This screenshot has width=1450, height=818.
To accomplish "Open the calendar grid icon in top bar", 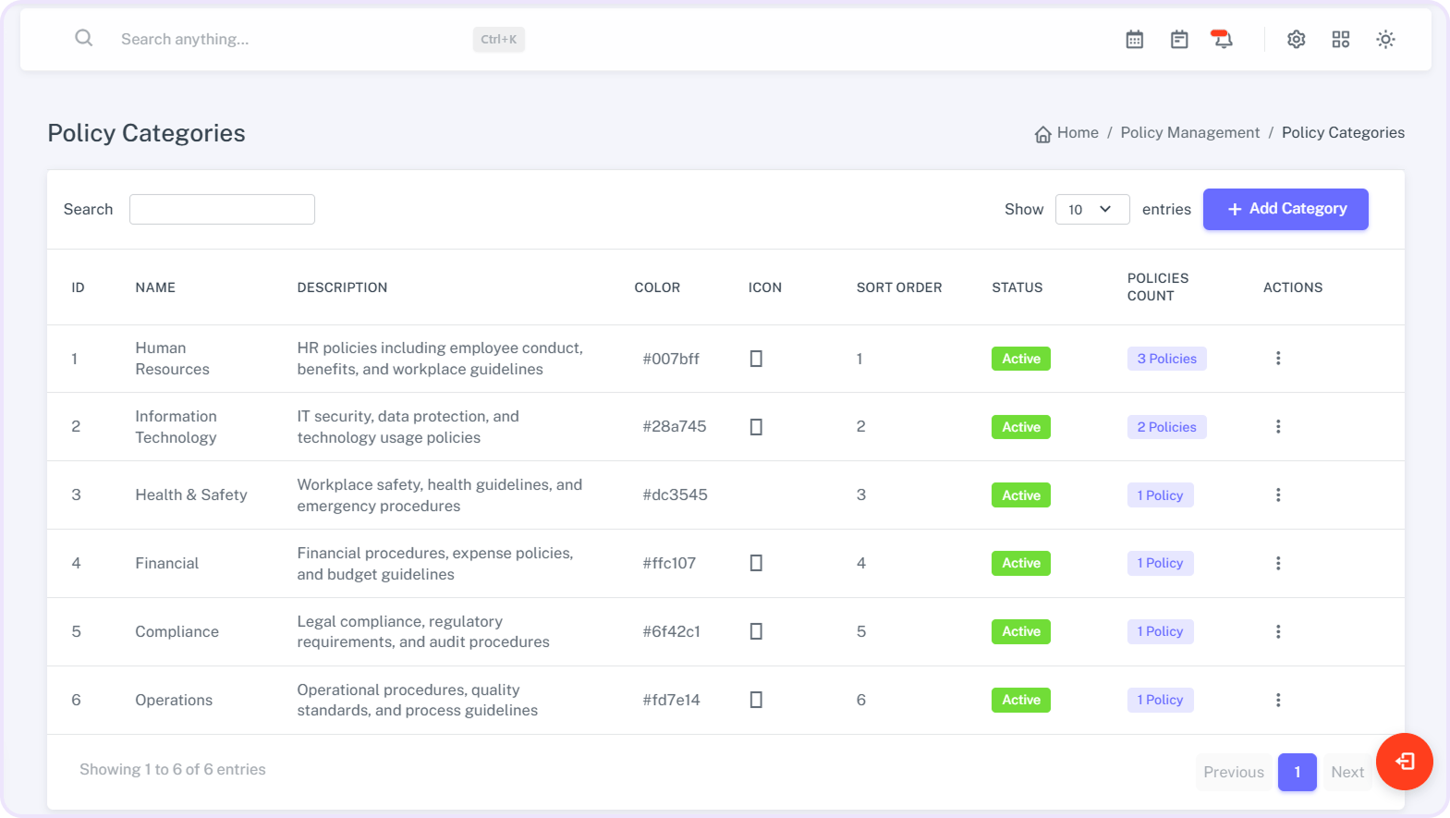I will tap(1135, 40).
